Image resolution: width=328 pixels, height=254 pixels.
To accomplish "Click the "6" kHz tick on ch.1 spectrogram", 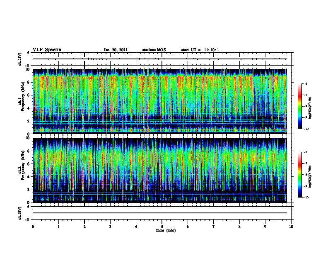I will tap(29, 95).
